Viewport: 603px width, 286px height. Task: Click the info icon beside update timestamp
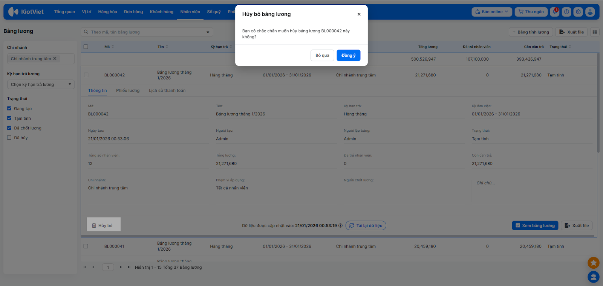341,226
